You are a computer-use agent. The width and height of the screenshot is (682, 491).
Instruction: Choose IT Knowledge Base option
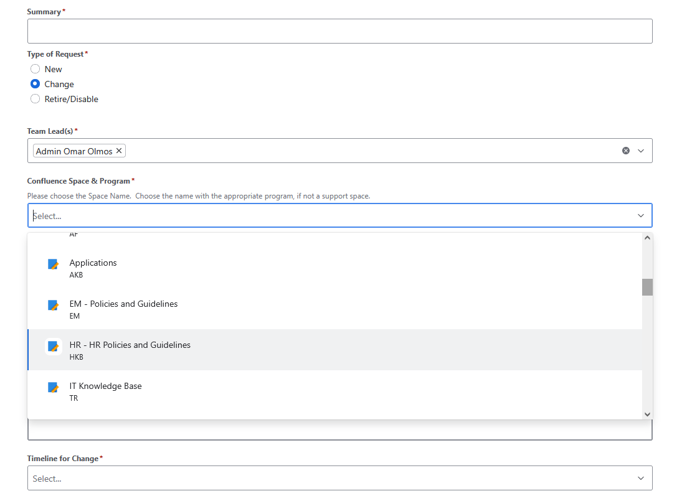tap(334, 391)
